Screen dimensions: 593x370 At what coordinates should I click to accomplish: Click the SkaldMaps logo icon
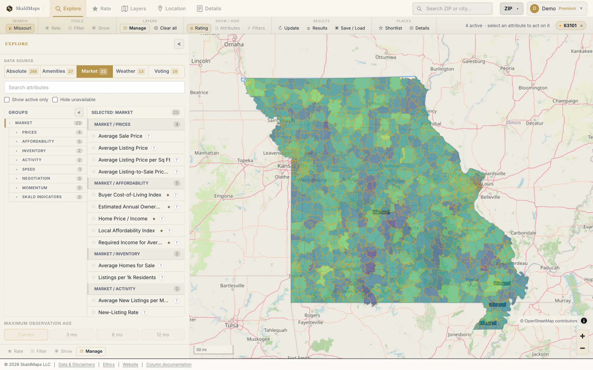9,9
